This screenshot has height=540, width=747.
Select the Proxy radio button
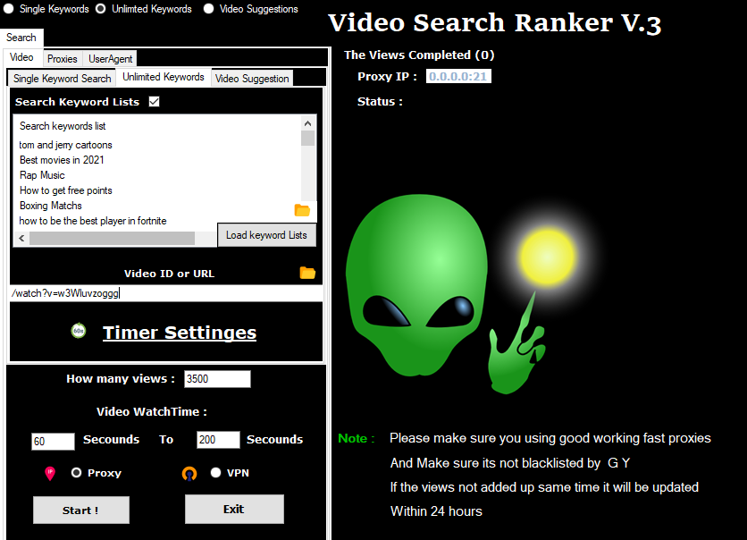76,473
